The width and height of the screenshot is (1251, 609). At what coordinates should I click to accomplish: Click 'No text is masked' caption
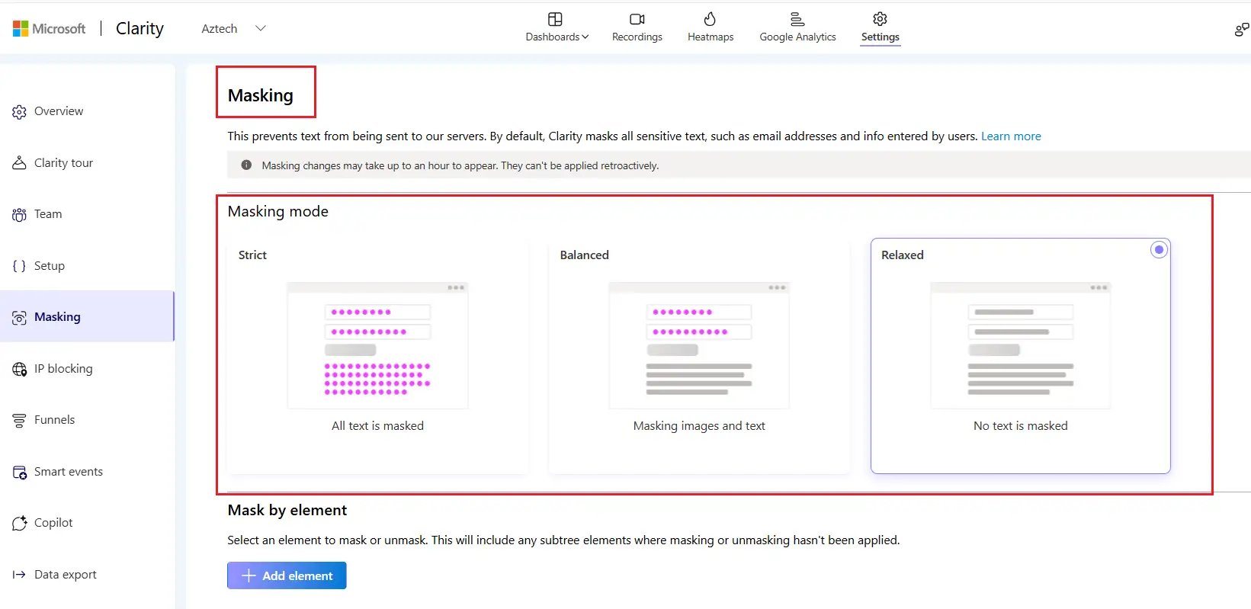1021,426
